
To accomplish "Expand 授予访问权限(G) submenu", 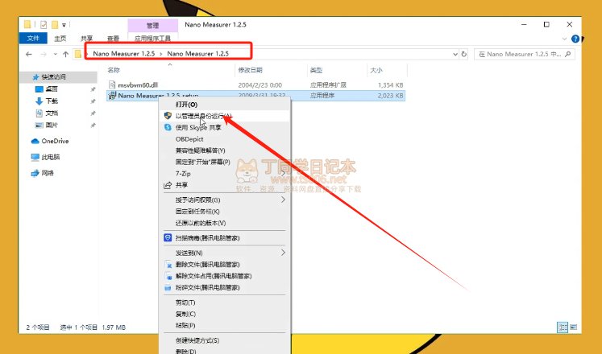I will [x=225, y=200].
